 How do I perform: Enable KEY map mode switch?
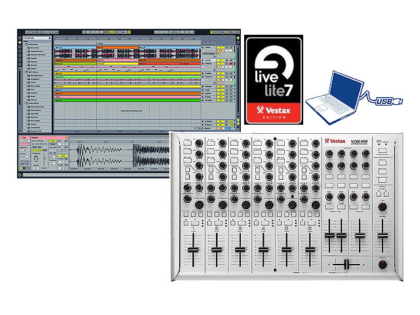216,32
